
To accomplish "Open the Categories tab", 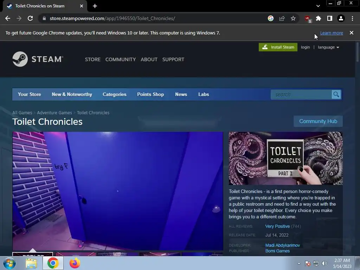I will coord(115,94).
